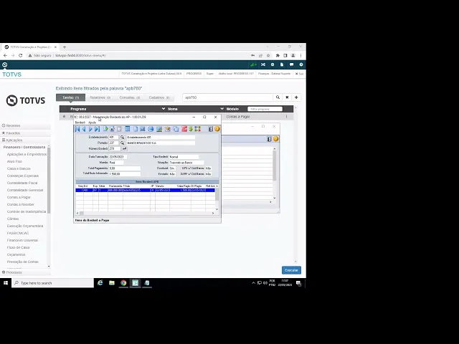Viewport: 459px width, 344px height.
Task: Click the chart image toolbar icon
Action: tap(159, 129)
